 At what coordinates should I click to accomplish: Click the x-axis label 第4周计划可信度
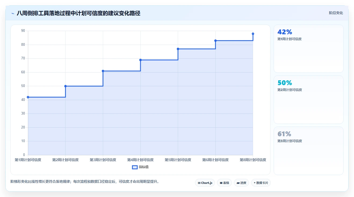[140, 160]
